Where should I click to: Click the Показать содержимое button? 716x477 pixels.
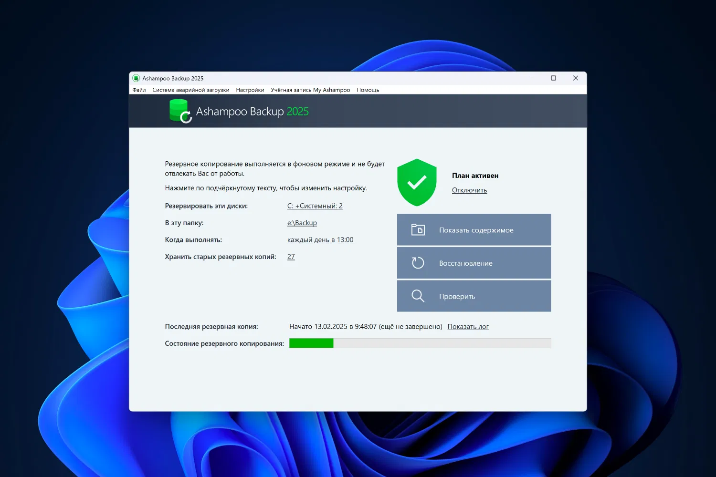click(x=474, y=230)
